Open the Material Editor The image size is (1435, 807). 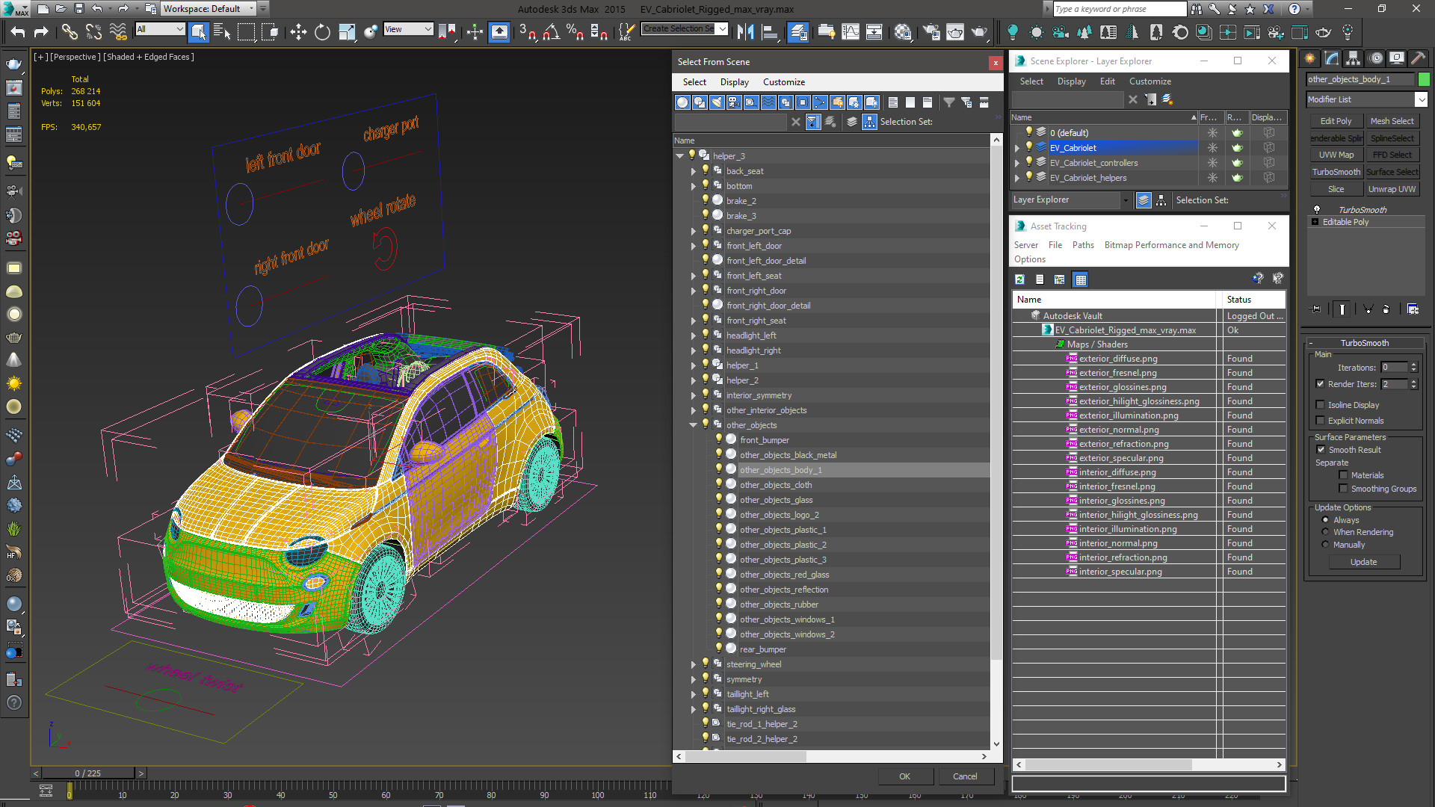903,31
